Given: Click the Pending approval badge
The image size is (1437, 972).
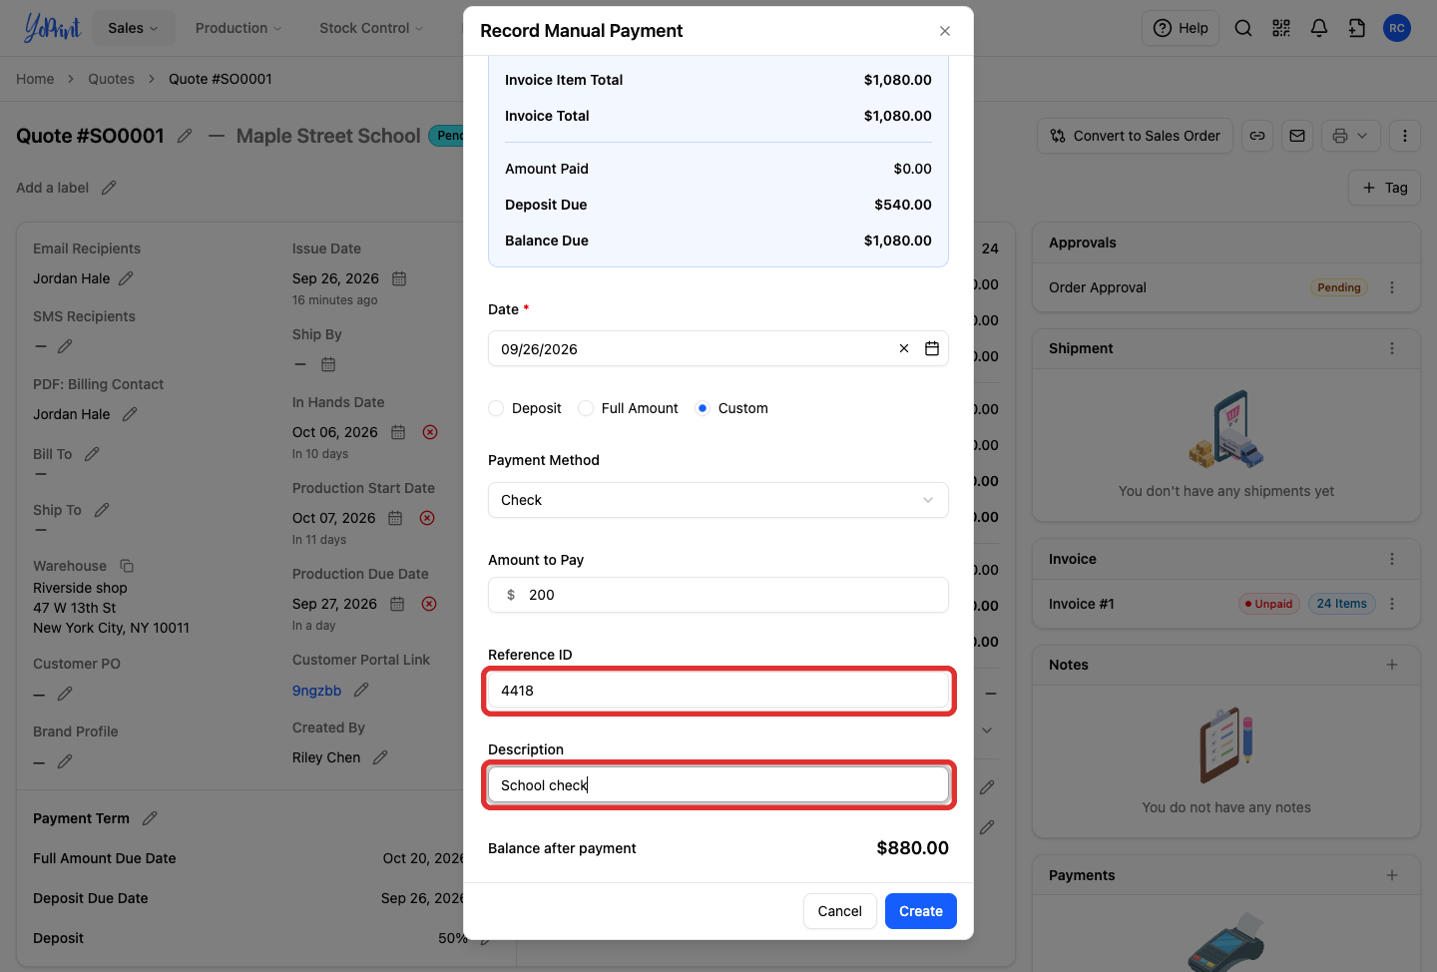Looking at the screenshot, I should pyautogui.click(x=1339, y=287).
